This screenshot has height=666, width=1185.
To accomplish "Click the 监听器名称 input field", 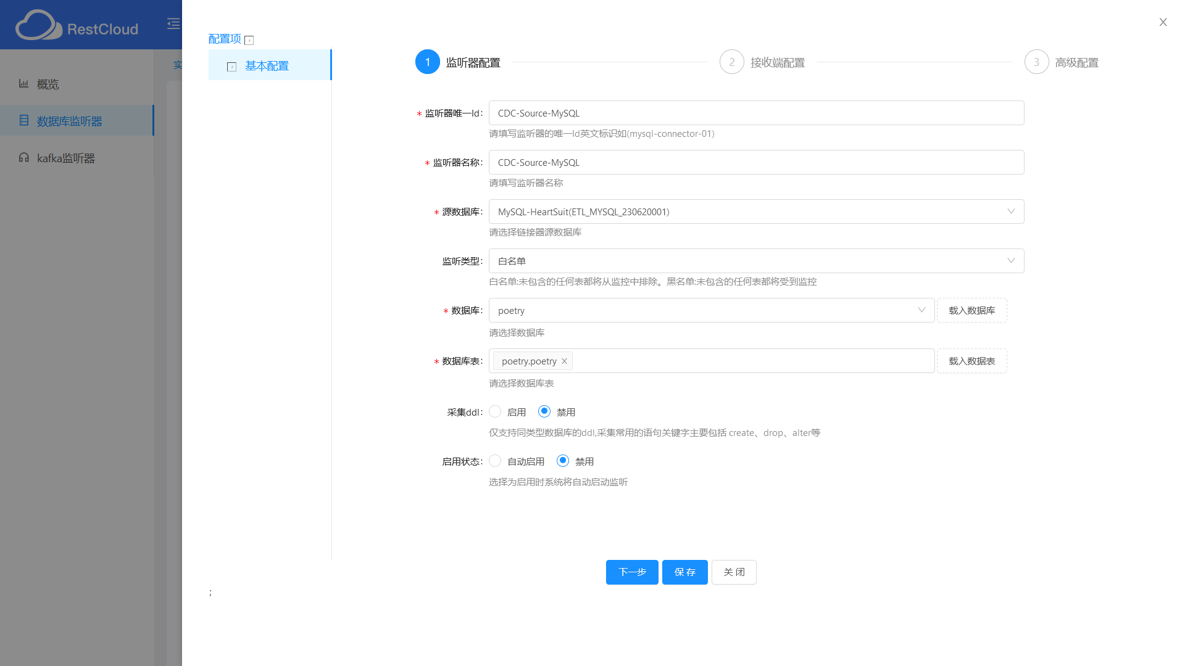I will 756,162.
